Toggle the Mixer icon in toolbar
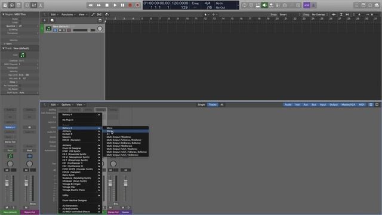 pyautogui.click(x=34, y=5)
